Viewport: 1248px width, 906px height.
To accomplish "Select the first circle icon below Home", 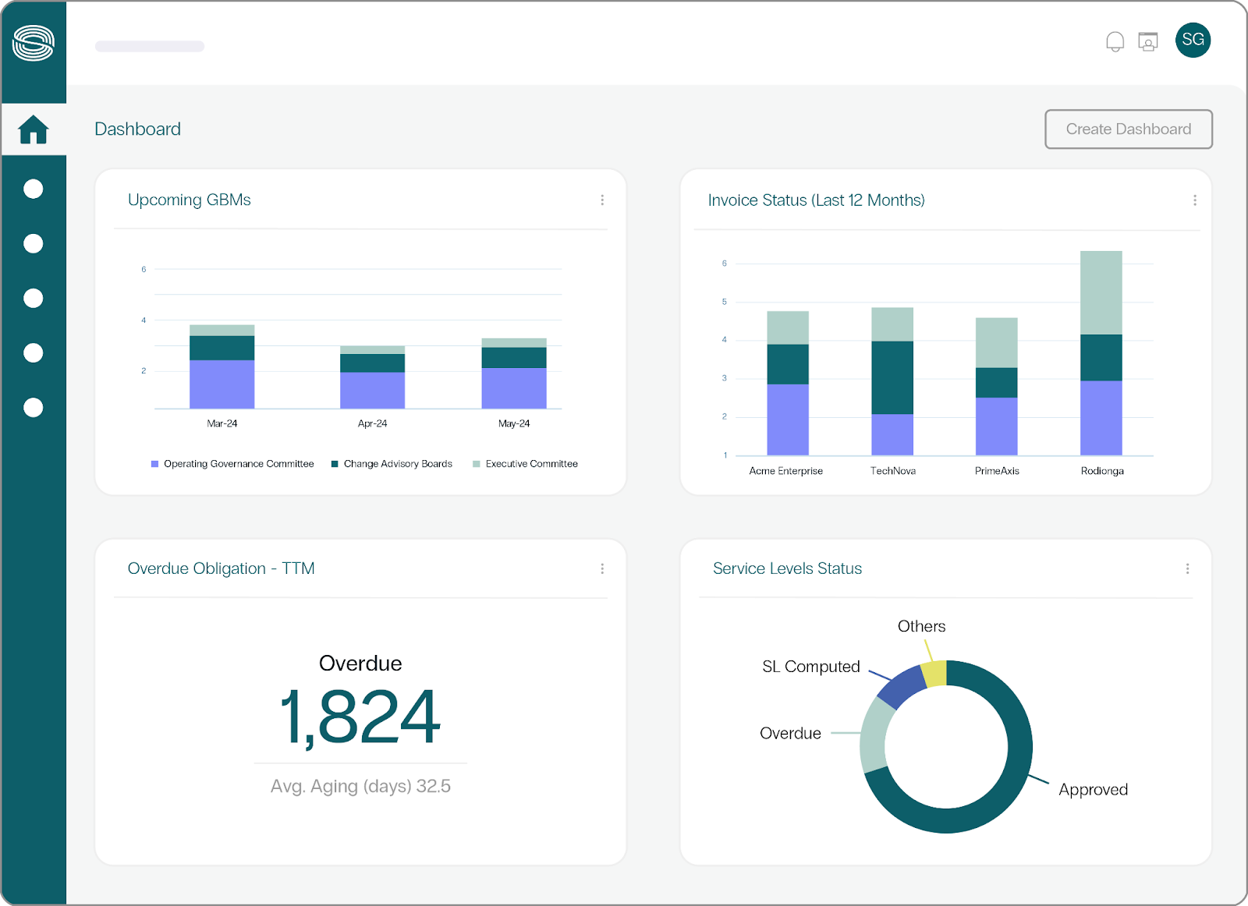I will 34,189.
